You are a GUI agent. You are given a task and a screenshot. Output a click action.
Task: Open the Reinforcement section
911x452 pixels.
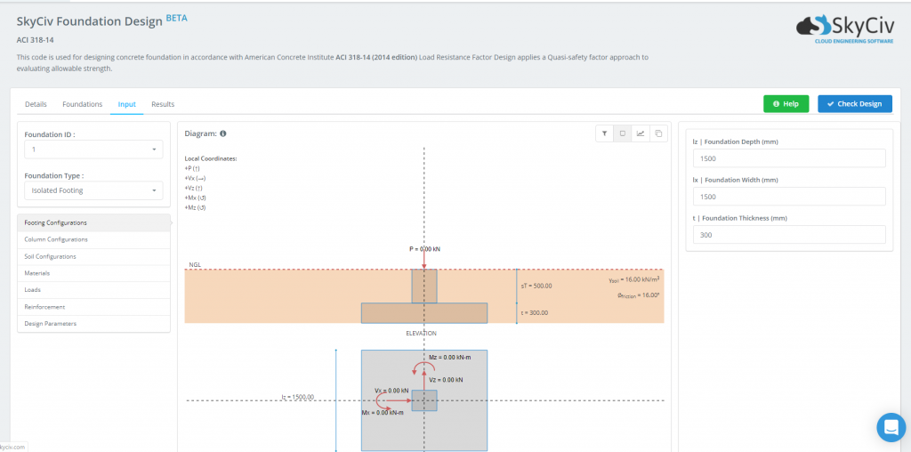click(x=94, y=307)
